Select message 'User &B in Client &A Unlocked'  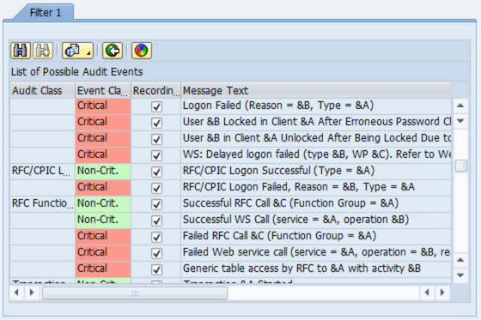(317, 138)
